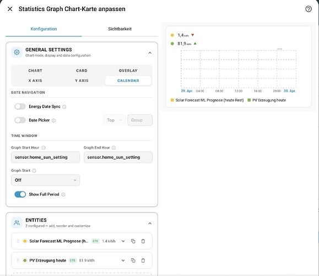Disable the Show Full Period toggle

click(20, 194)
